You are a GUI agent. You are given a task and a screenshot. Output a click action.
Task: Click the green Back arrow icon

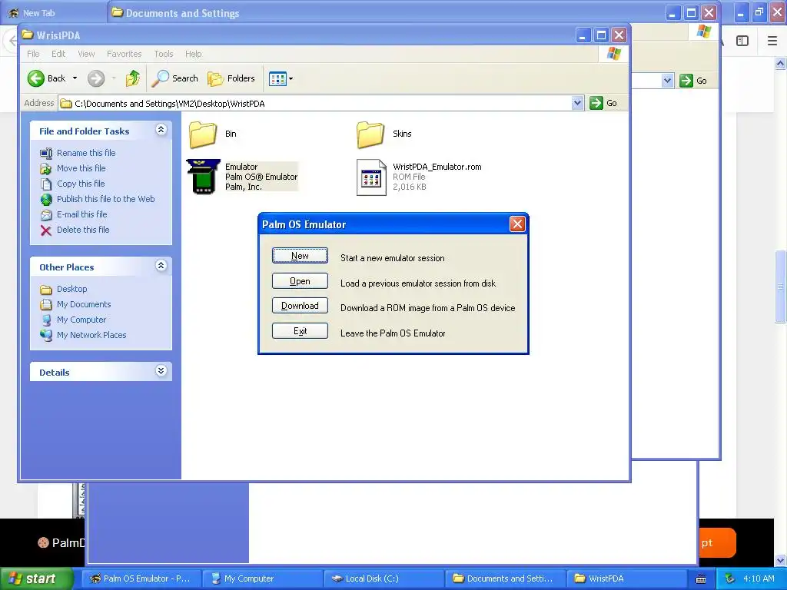tap(35, 78)
